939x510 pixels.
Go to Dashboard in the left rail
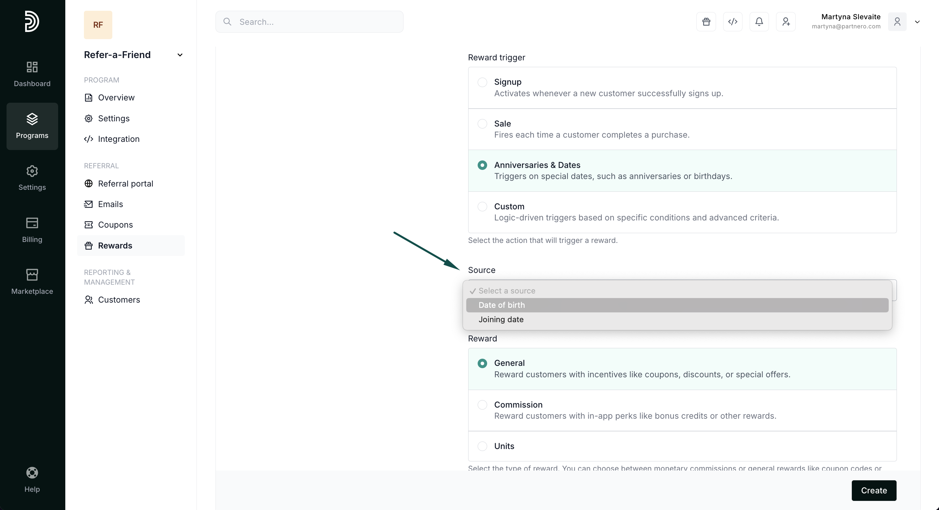tap(32, 74)
